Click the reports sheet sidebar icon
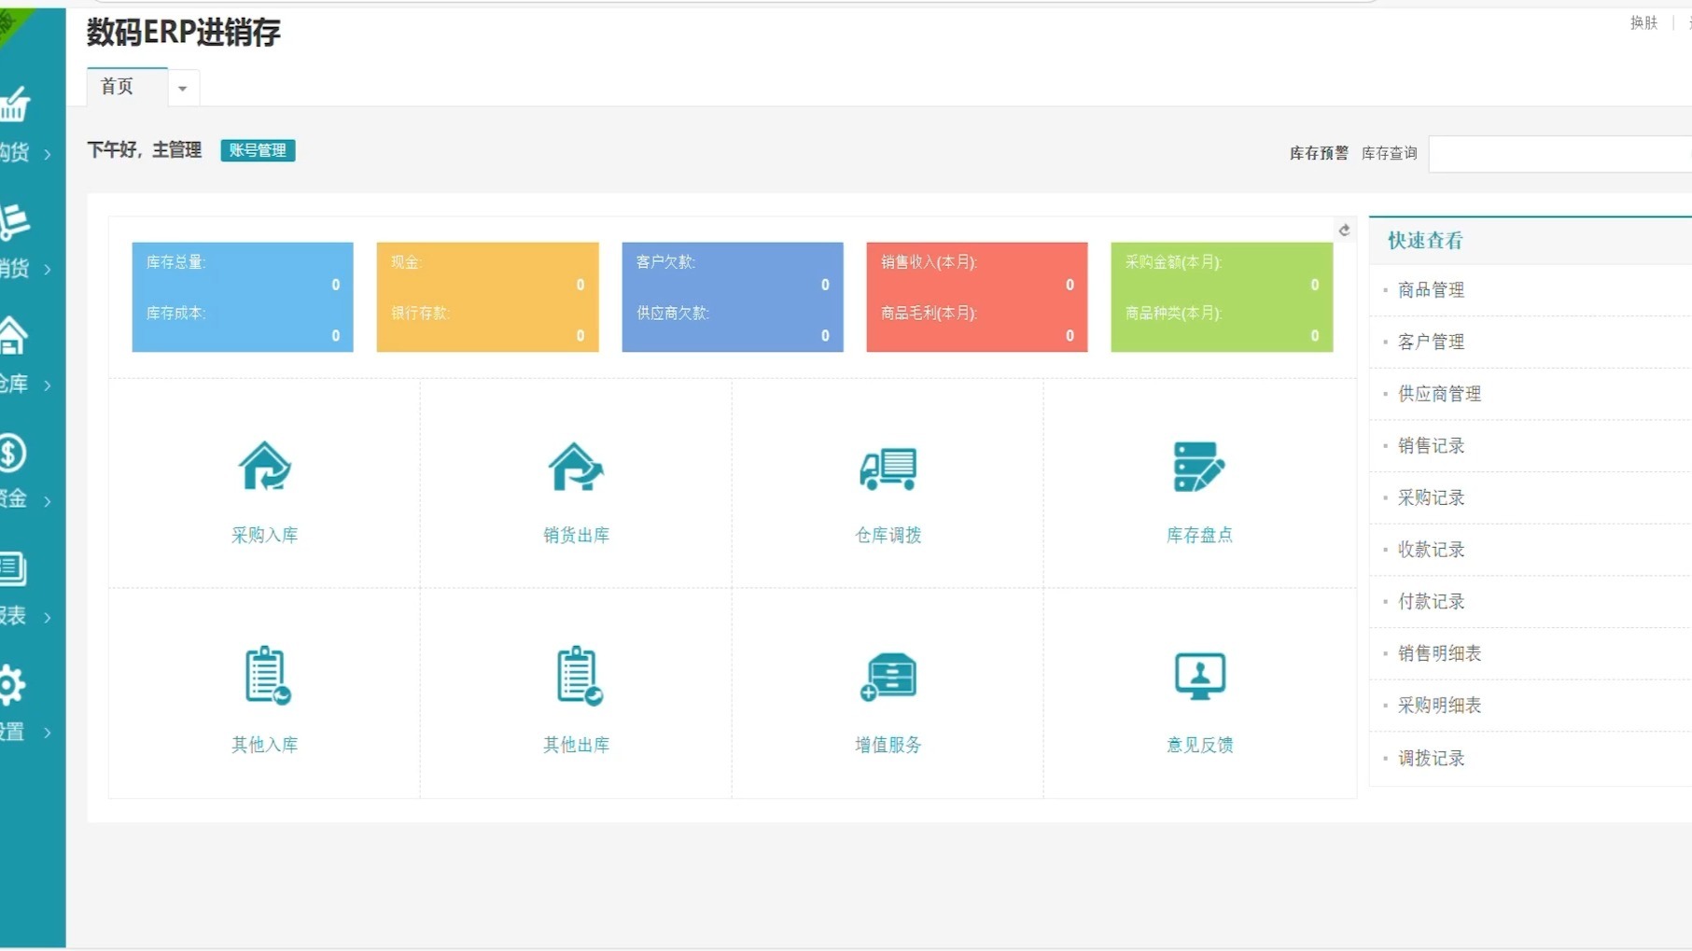This screenshot has height=951, width=1692. pyautogui.click(x=13, y=568)
